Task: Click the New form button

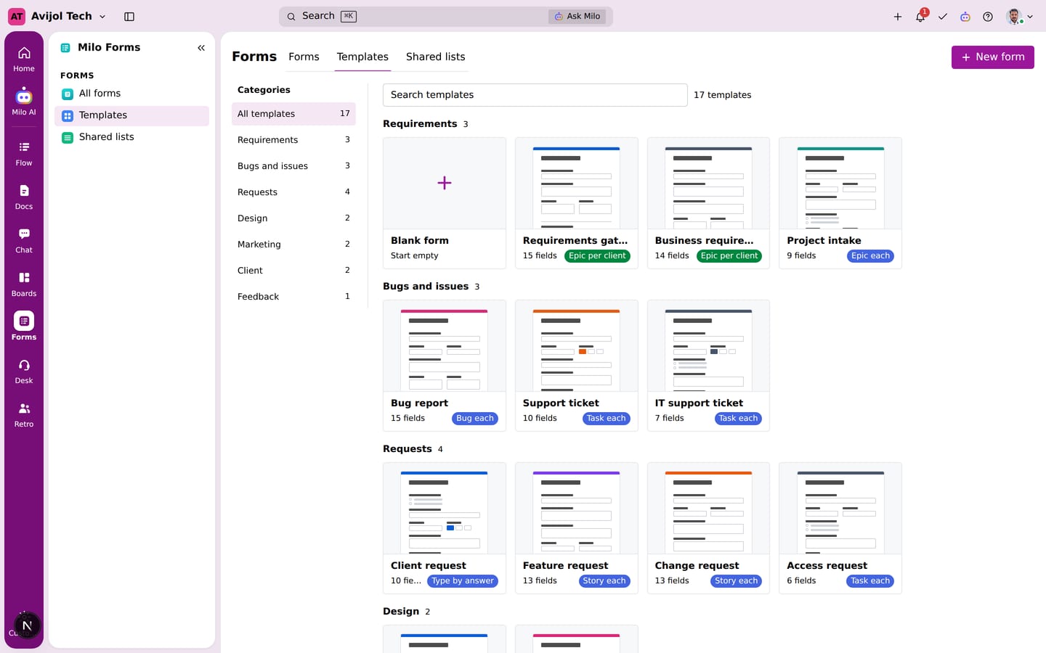Action: tap(993, 57)
